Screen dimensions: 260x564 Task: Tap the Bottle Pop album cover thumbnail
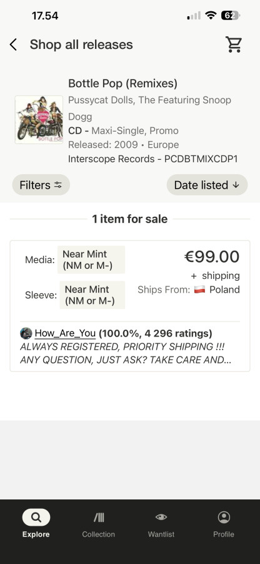39,120
